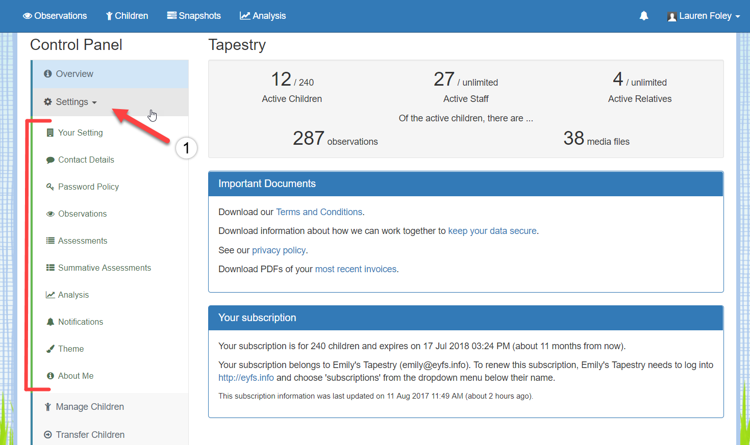
Task: Go to Children in the top navigation
Action: pyautogui.click(x=127, y=16)
